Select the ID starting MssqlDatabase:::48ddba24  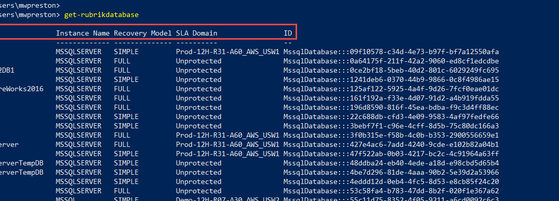pyautogui.click(x=391, y=163)
